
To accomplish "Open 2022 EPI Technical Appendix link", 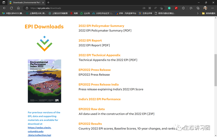I will click(100, 55).
